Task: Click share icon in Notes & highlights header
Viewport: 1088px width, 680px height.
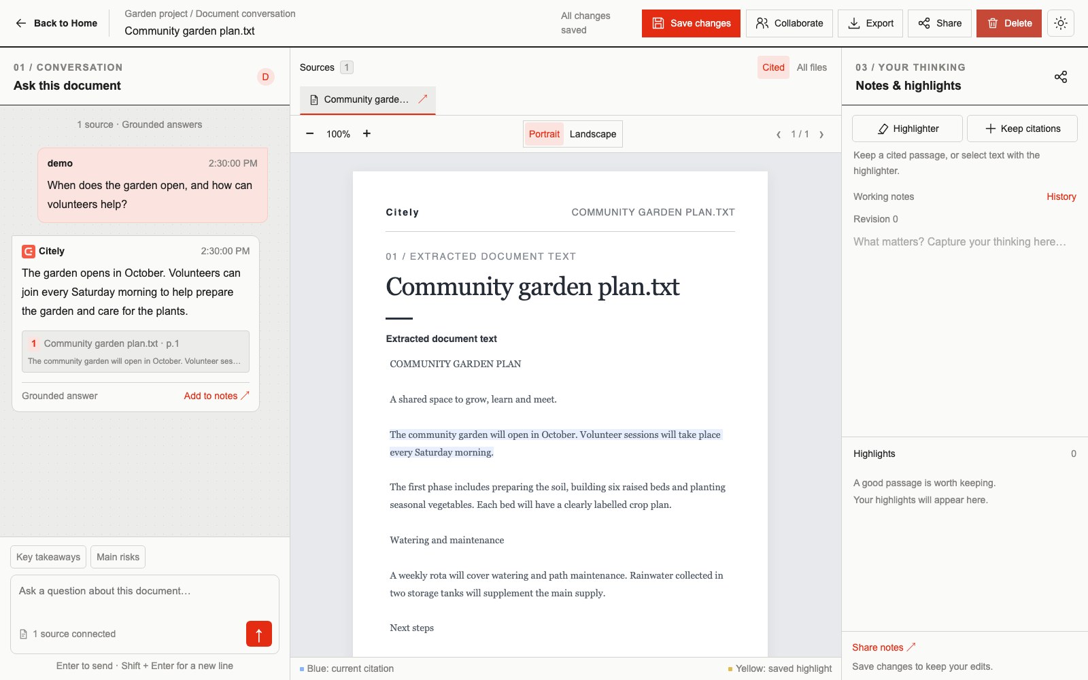Action: click(1061, 77)
